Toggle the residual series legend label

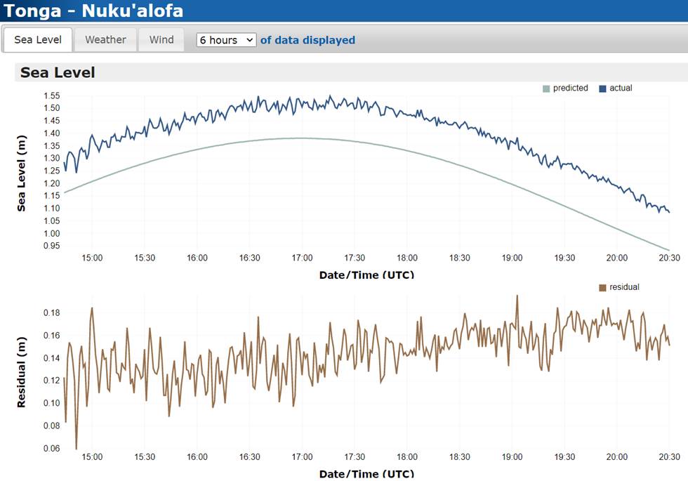pos(624,287)
